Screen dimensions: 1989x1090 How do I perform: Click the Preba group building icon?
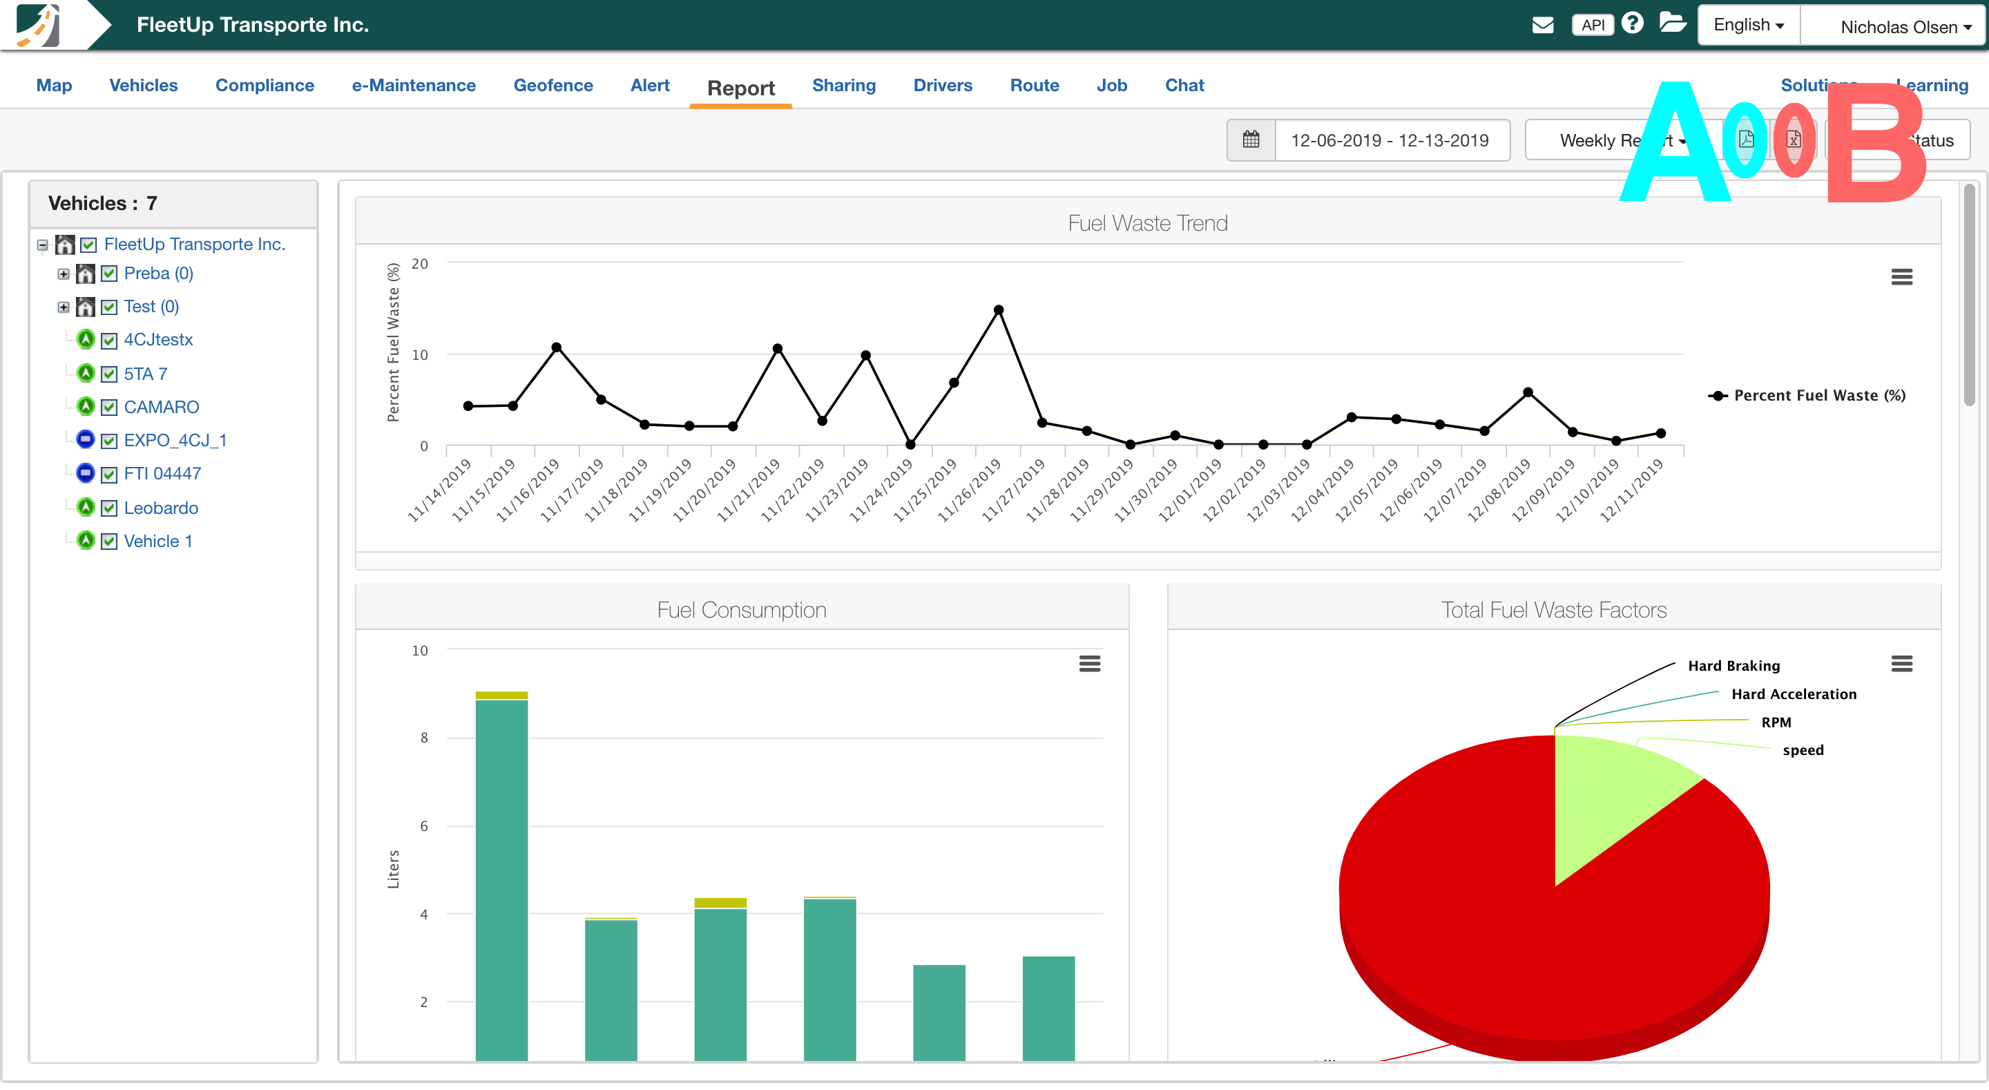pos(85,274)
